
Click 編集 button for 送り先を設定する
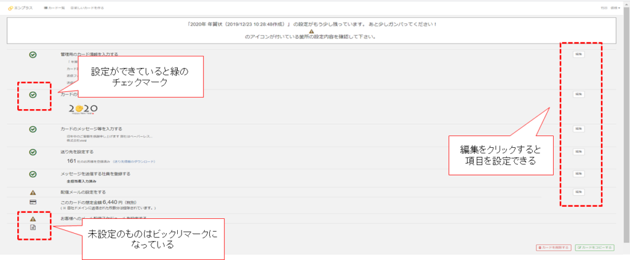coord(578,151)
